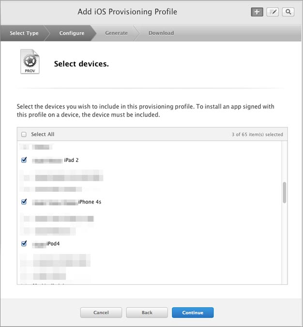The height and width of the screenshot is (327, 303).
Task: Click the blue Continue button
Action: (x=193, y=312)
